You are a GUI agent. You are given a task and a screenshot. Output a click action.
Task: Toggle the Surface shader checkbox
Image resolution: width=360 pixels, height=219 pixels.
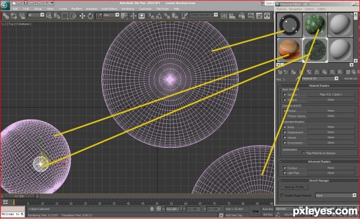[284, 95]
